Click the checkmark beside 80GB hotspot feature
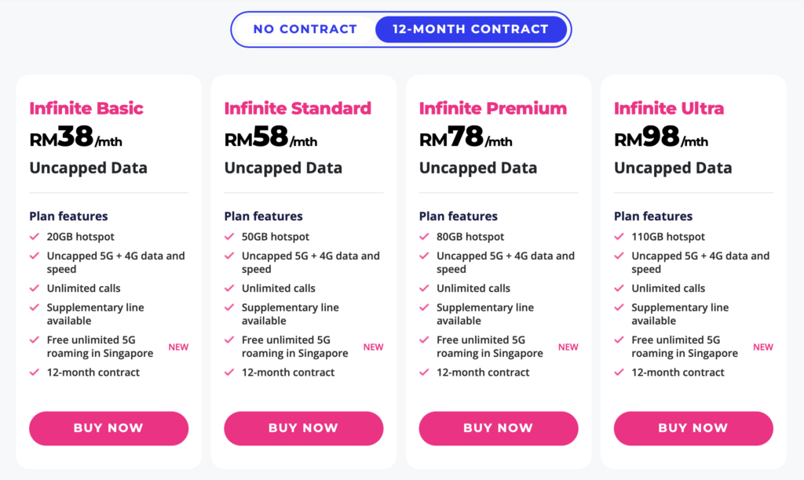This screenshot has width=804, height=480. (x=423, y=236)
